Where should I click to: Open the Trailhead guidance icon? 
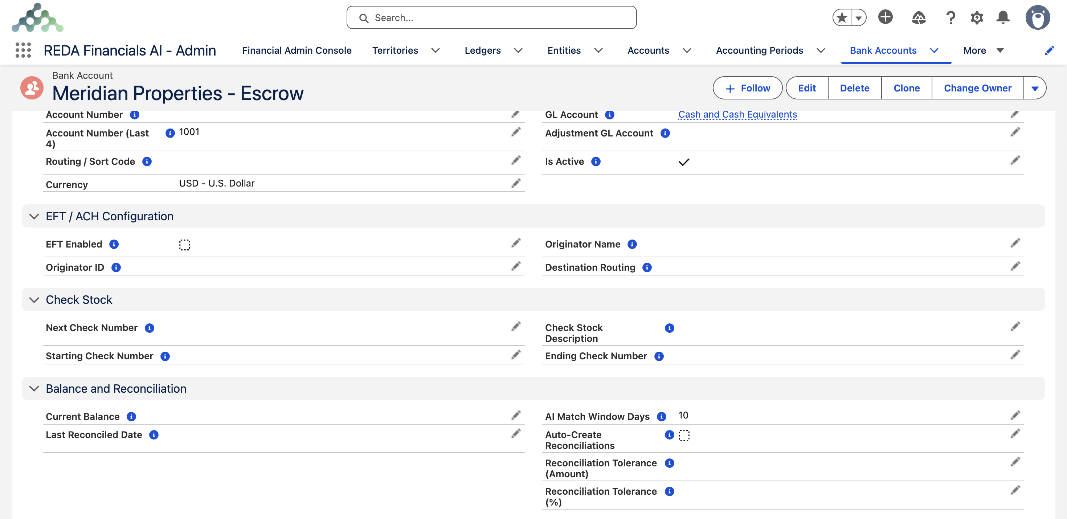(x=918, y=18)
